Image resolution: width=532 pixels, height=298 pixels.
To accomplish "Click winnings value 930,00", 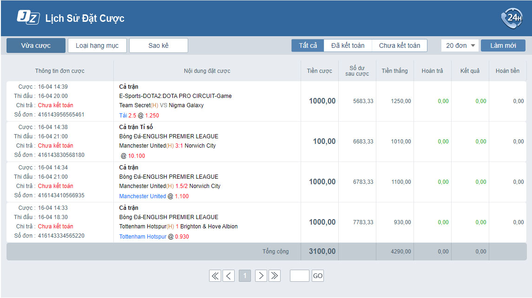I will (x=402, y=222).
